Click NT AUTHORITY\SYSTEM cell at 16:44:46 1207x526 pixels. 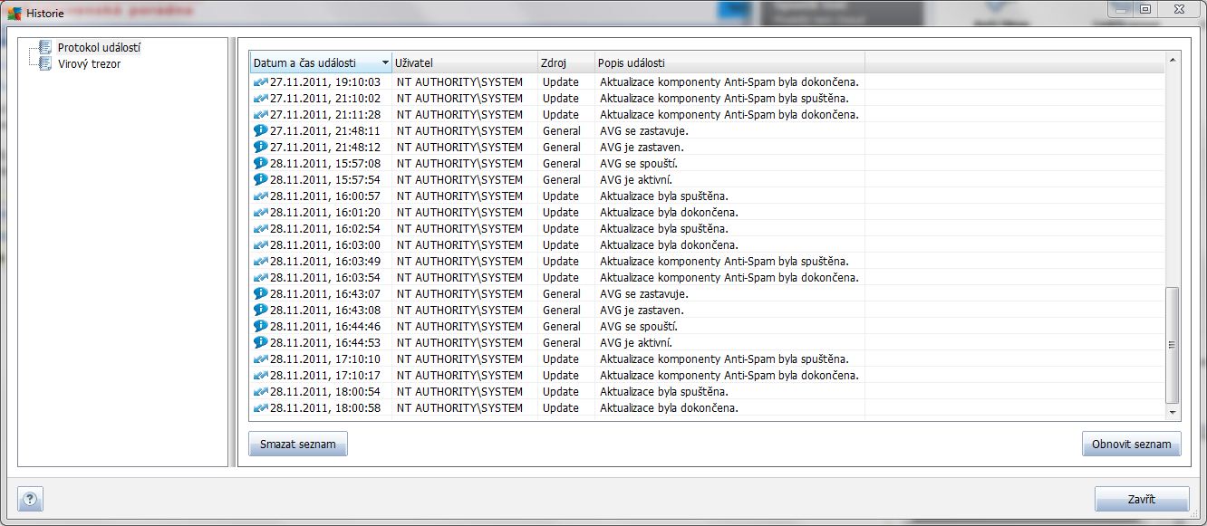[x=459, y=326]
